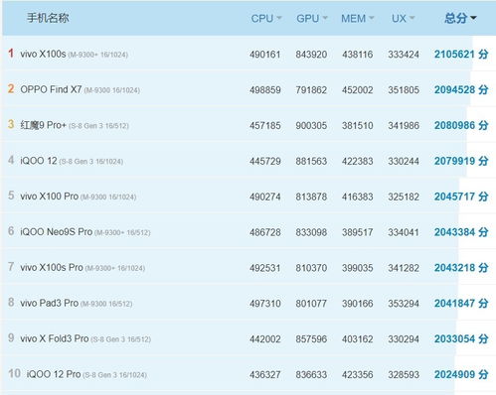This screenshot has height=395, width=496.
Task: Sort the ranking by GPU score
Action: [312, 19]
